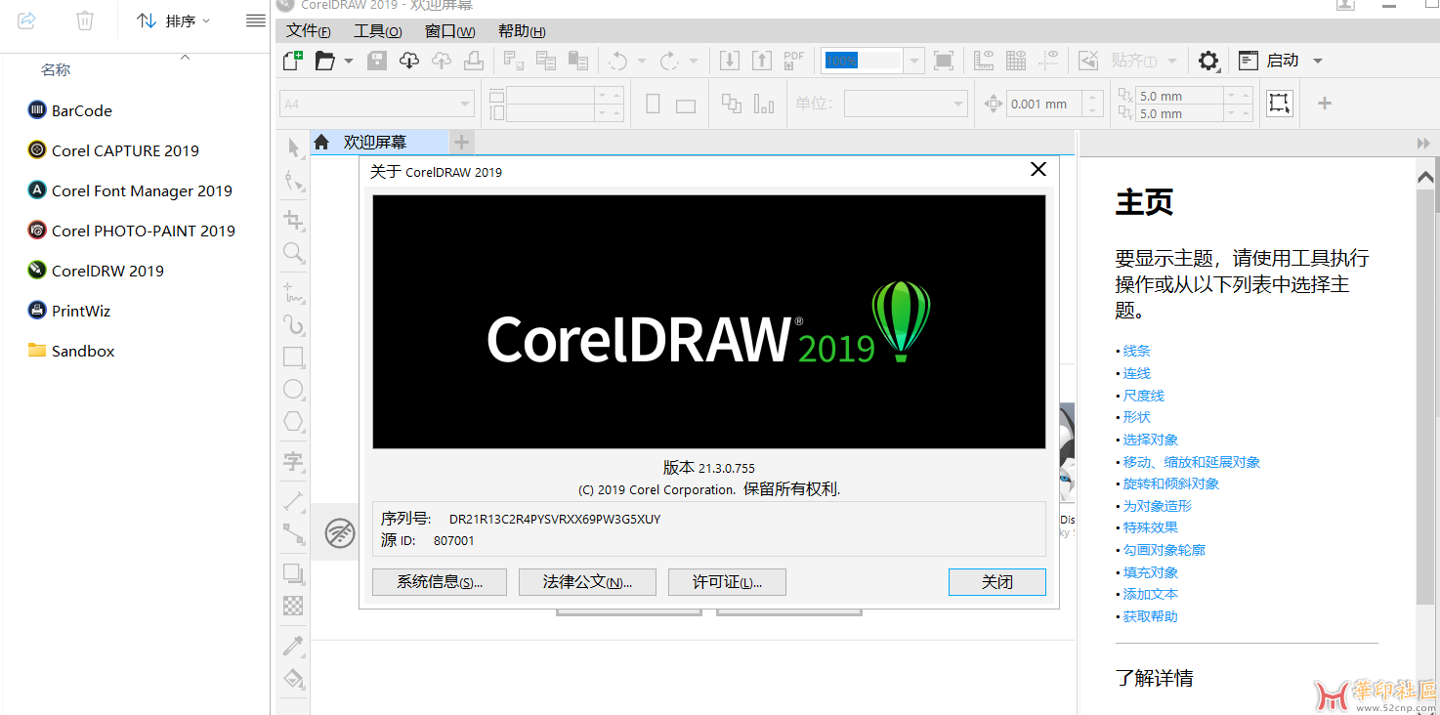Expand the 启动 launcher dropdown
The width and height of the screenshot is (1440, 715).
point(1318,61)
